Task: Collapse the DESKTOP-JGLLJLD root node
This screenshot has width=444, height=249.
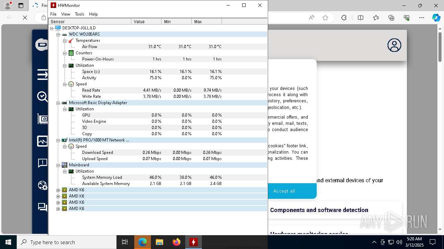Action: [x=52, y=28]
